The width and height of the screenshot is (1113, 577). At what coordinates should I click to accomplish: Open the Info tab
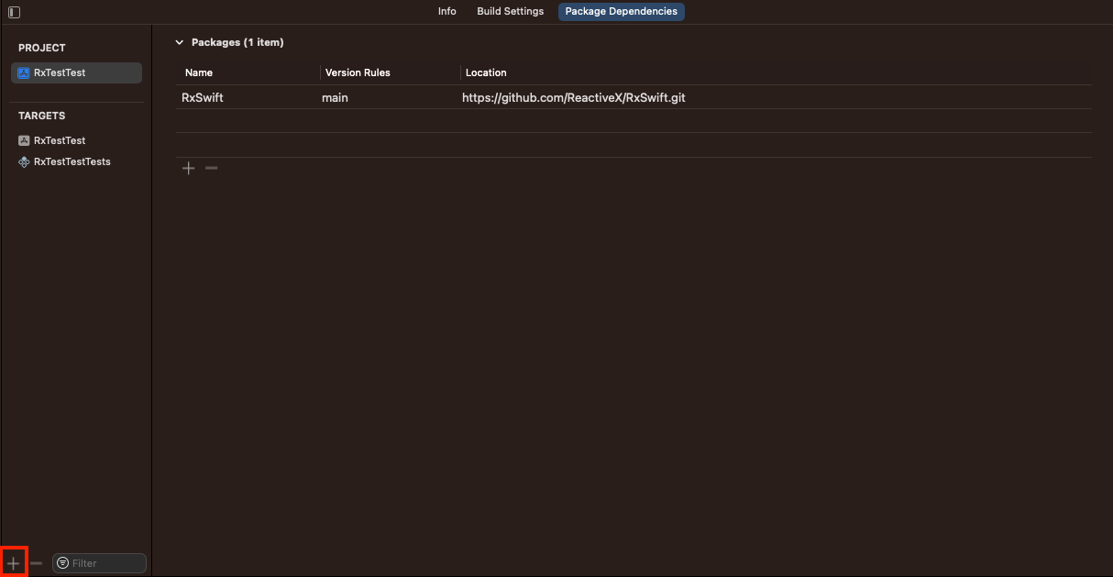[x=447, y=12]
